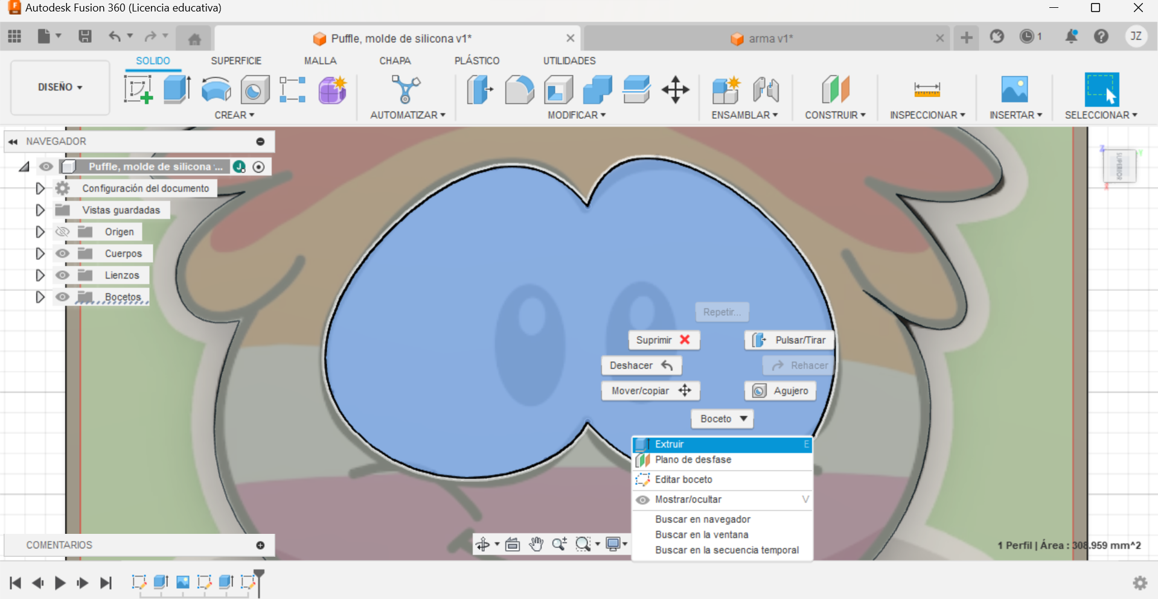Open the Boceto marking menu dropdown
The width and height of the screenshot is (1158, 599).
(723, 419)
